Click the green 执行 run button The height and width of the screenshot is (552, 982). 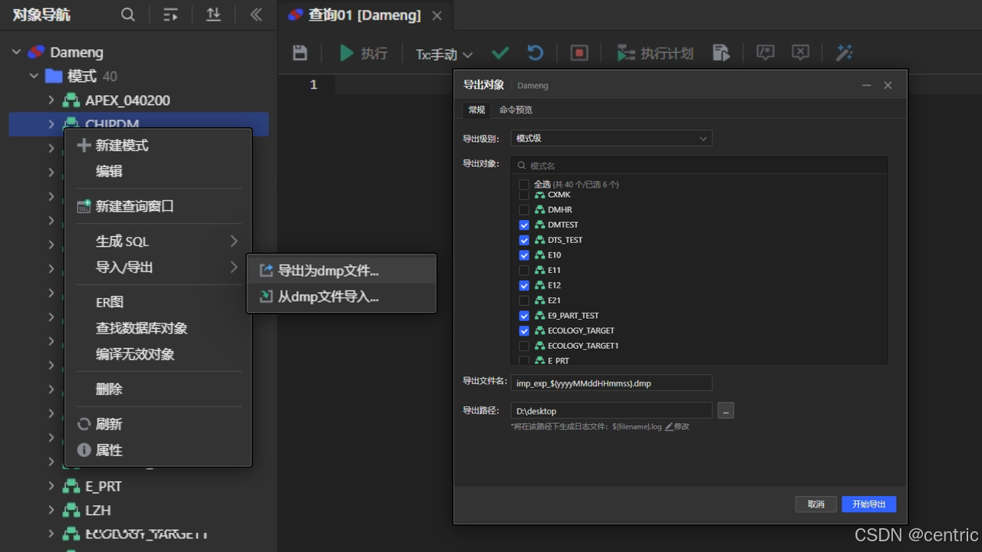coord(364,53)
